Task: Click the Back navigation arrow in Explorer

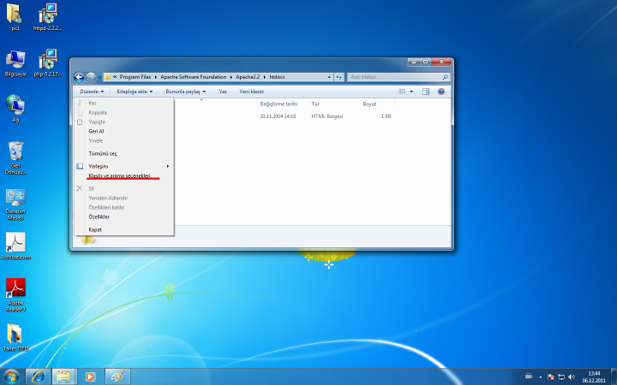Action: coord(79,77)
